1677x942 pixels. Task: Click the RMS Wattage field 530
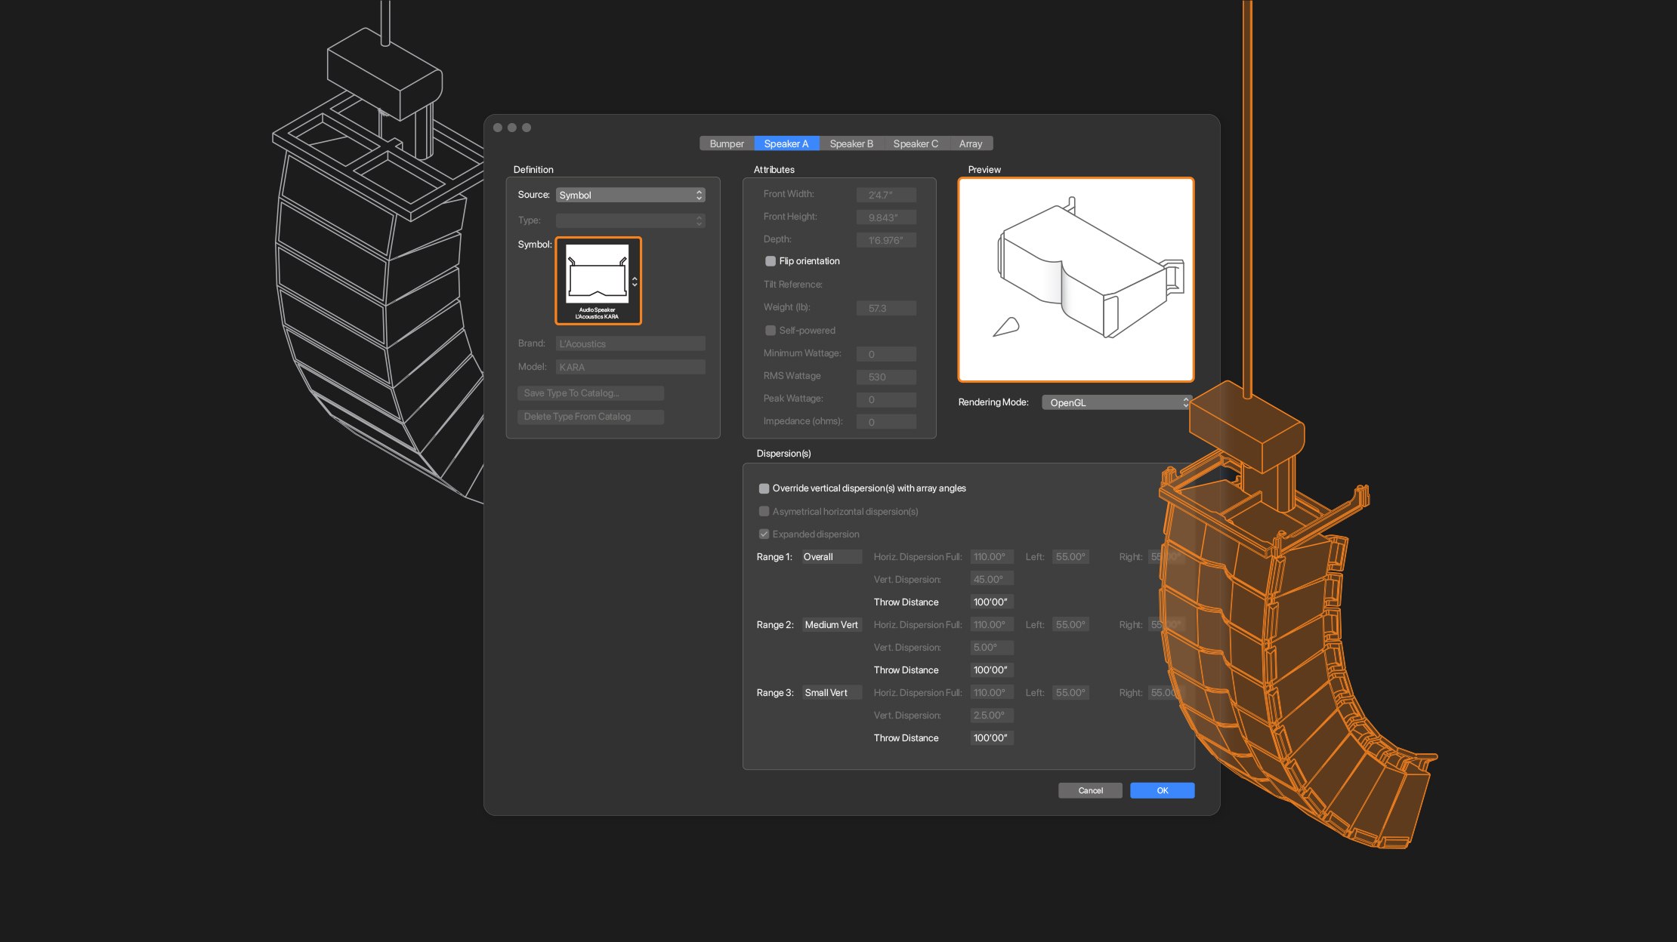886,377
